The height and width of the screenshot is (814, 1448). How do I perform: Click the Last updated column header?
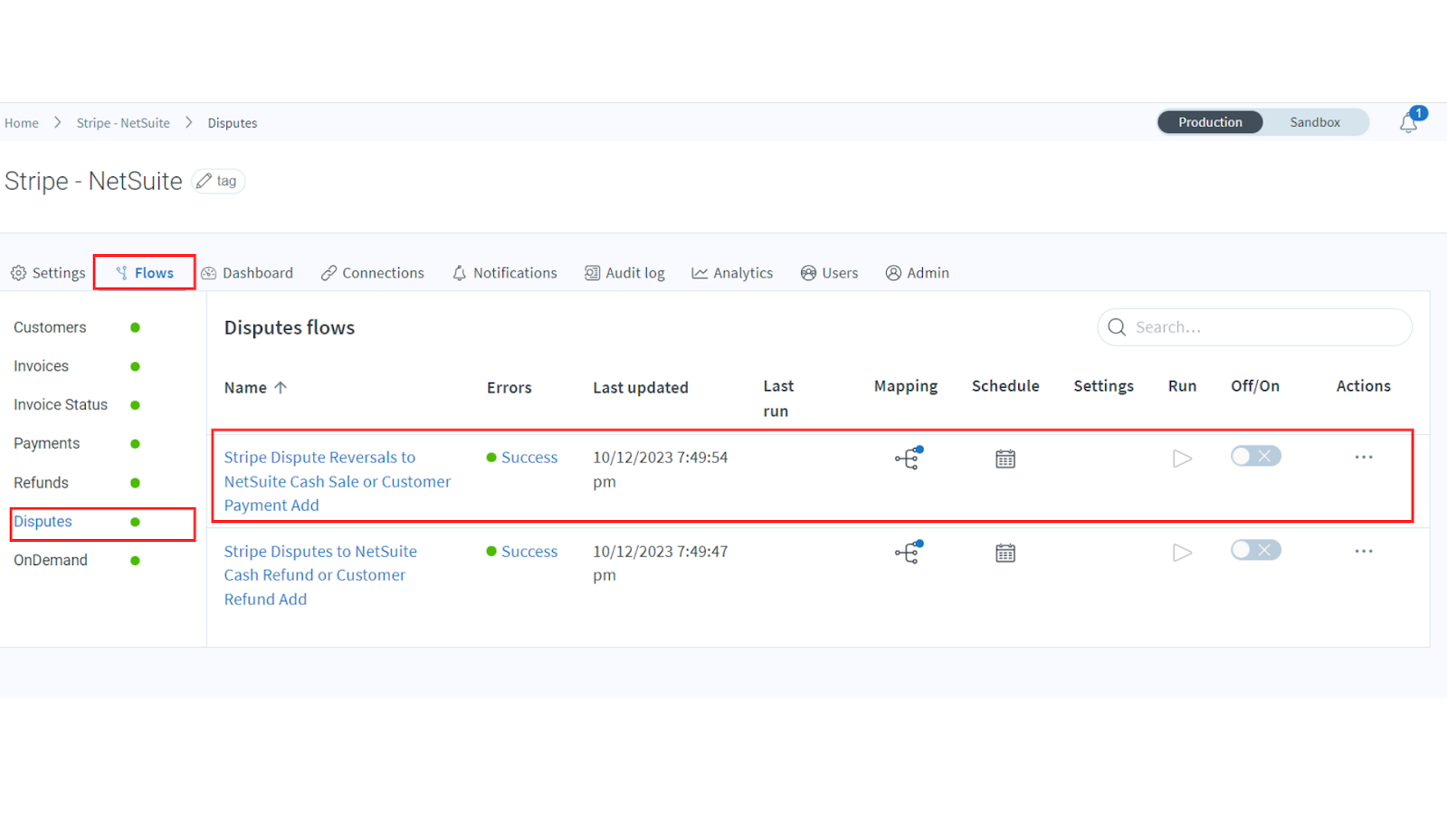click(x=641, y=387)
